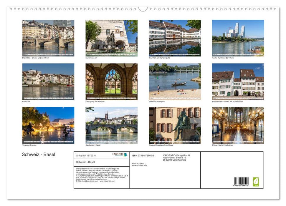
Task: Select the Artikel-Nr. 1970216 entry
Action: pos(86,156)
